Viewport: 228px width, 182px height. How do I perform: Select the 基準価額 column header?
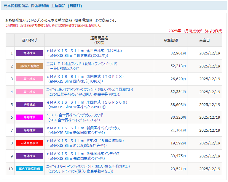click(x=170, y=40)
